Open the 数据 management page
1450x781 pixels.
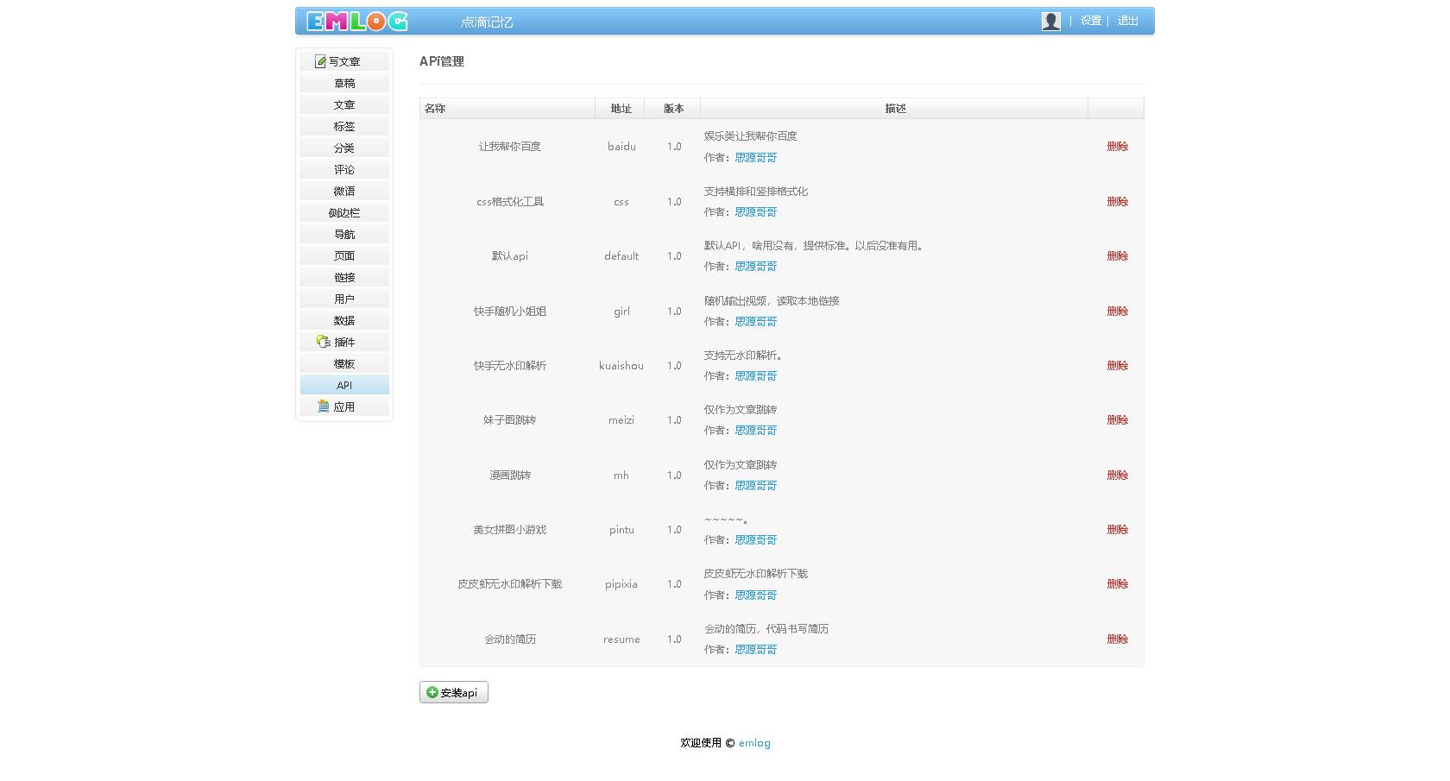344,320
